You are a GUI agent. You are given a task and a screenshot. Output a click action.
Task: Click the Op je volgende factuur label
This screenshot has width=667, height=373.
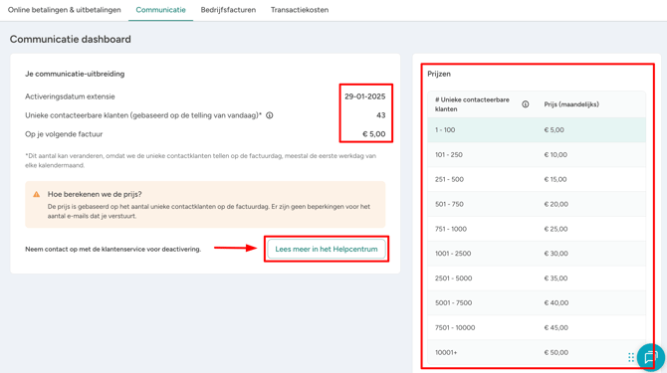tap(64, 134)
